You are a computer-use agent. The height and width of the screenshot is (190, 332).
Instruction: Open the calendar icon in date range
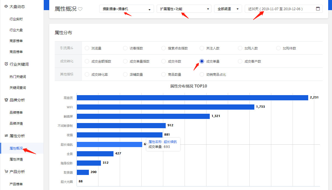point(318,9)
